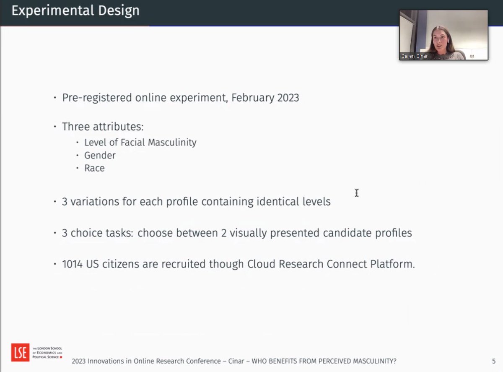Click the 'Ceren Cinar' name label

point(415,56)
